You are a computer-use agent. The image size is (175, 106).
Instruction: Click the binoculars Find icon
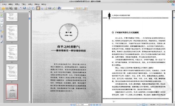click(59, 8)
